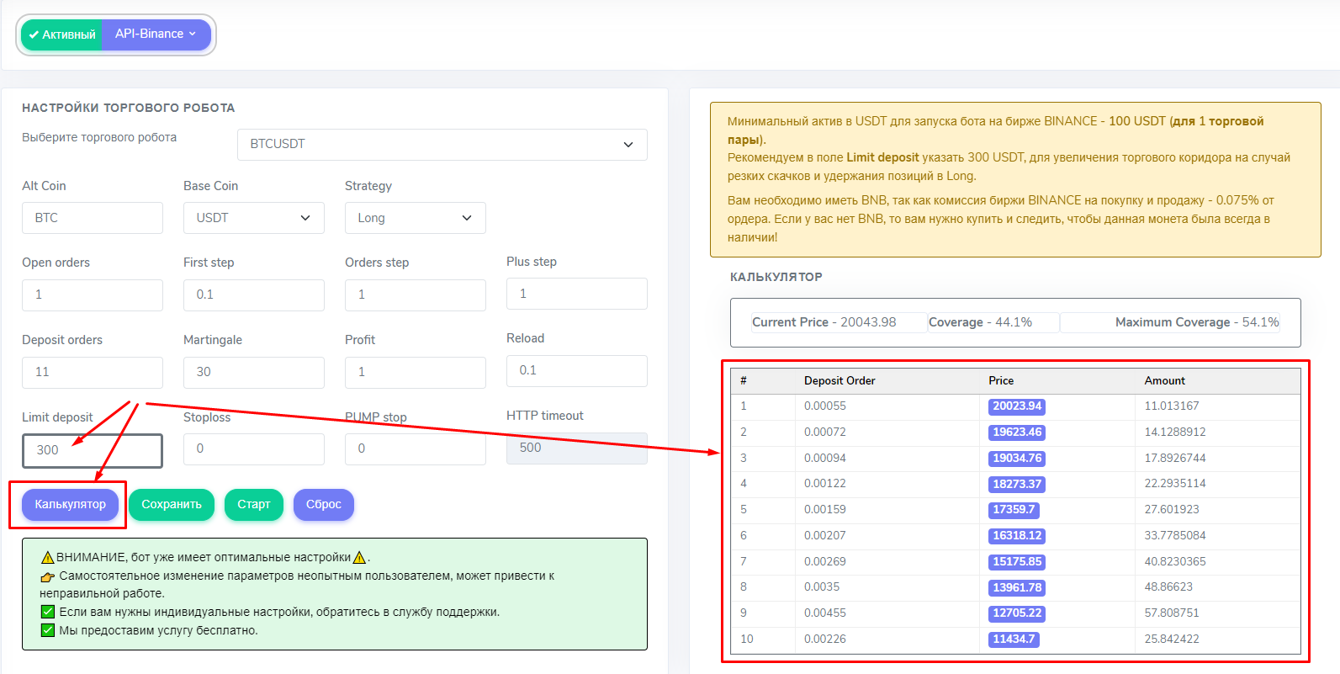Expand the BTCUSDT trading robot selector
This screenshot has width=1340, height=674.
click(x=442, y=145)
